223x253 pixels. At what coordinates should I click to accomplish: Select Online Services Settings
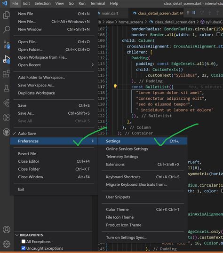pos(143,149)
